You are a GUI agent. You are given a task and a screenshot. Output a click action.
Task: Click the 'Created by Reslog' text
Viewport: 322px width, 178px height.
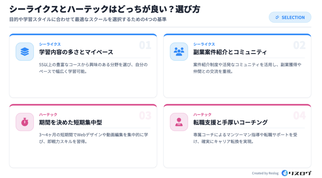point(265,173)
